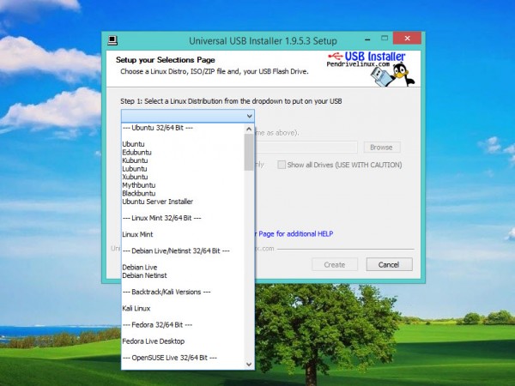Pick Mythbuntu from the dropdown
This screenshot has width=515, height=386.
coord(138,185)
